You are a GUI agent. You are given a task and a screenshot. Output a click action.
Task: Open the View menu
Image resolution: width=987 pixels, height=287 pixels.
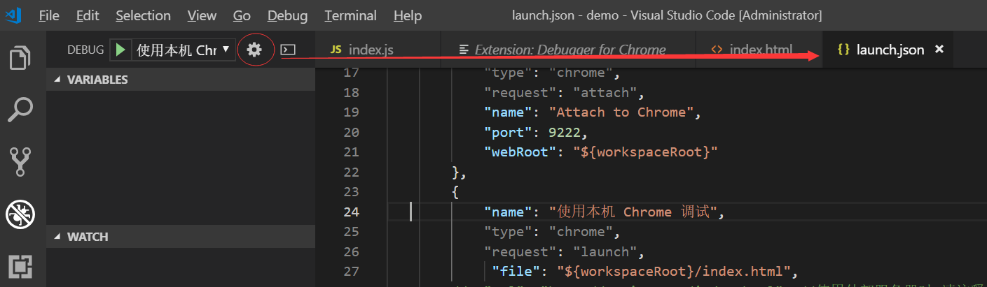click(202, 15)
